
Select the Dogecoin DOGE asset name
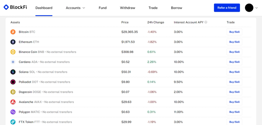tap(30, 92)
